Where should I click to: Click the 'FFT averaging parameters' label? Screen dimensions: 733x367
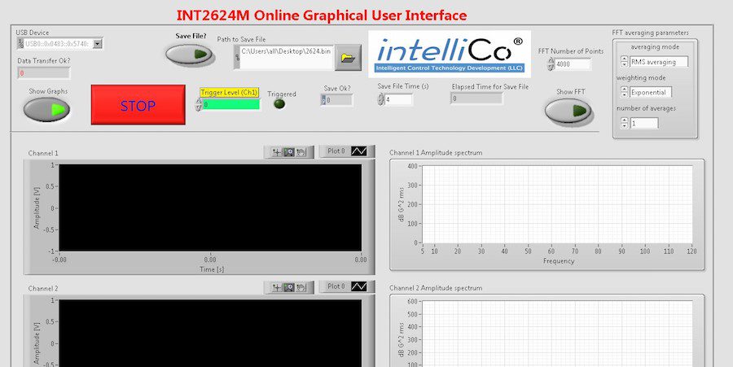pos(650,33)
